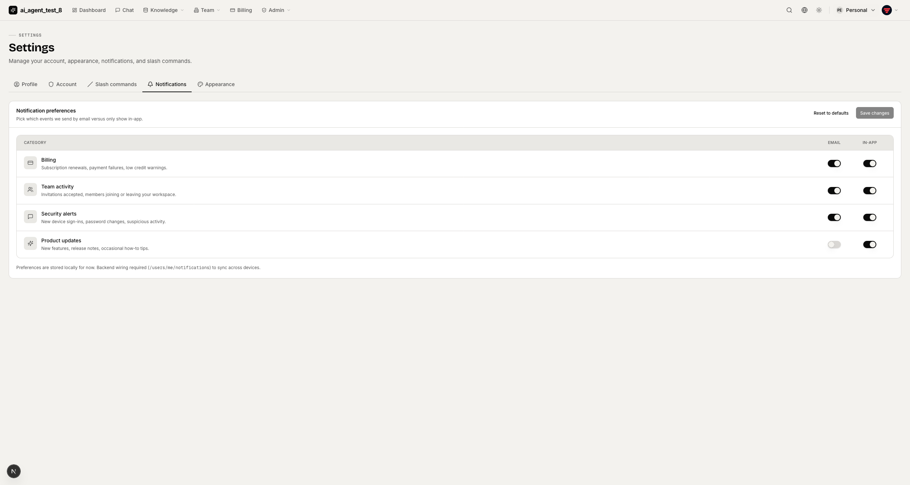Viewport: 910px width, 485px height.
Task: Enable Product updates email toggle
Action: tap(834, 244)
